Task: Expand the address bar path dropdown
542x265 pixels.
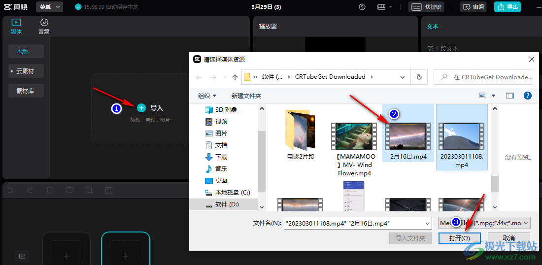Action: coord(403,77)
